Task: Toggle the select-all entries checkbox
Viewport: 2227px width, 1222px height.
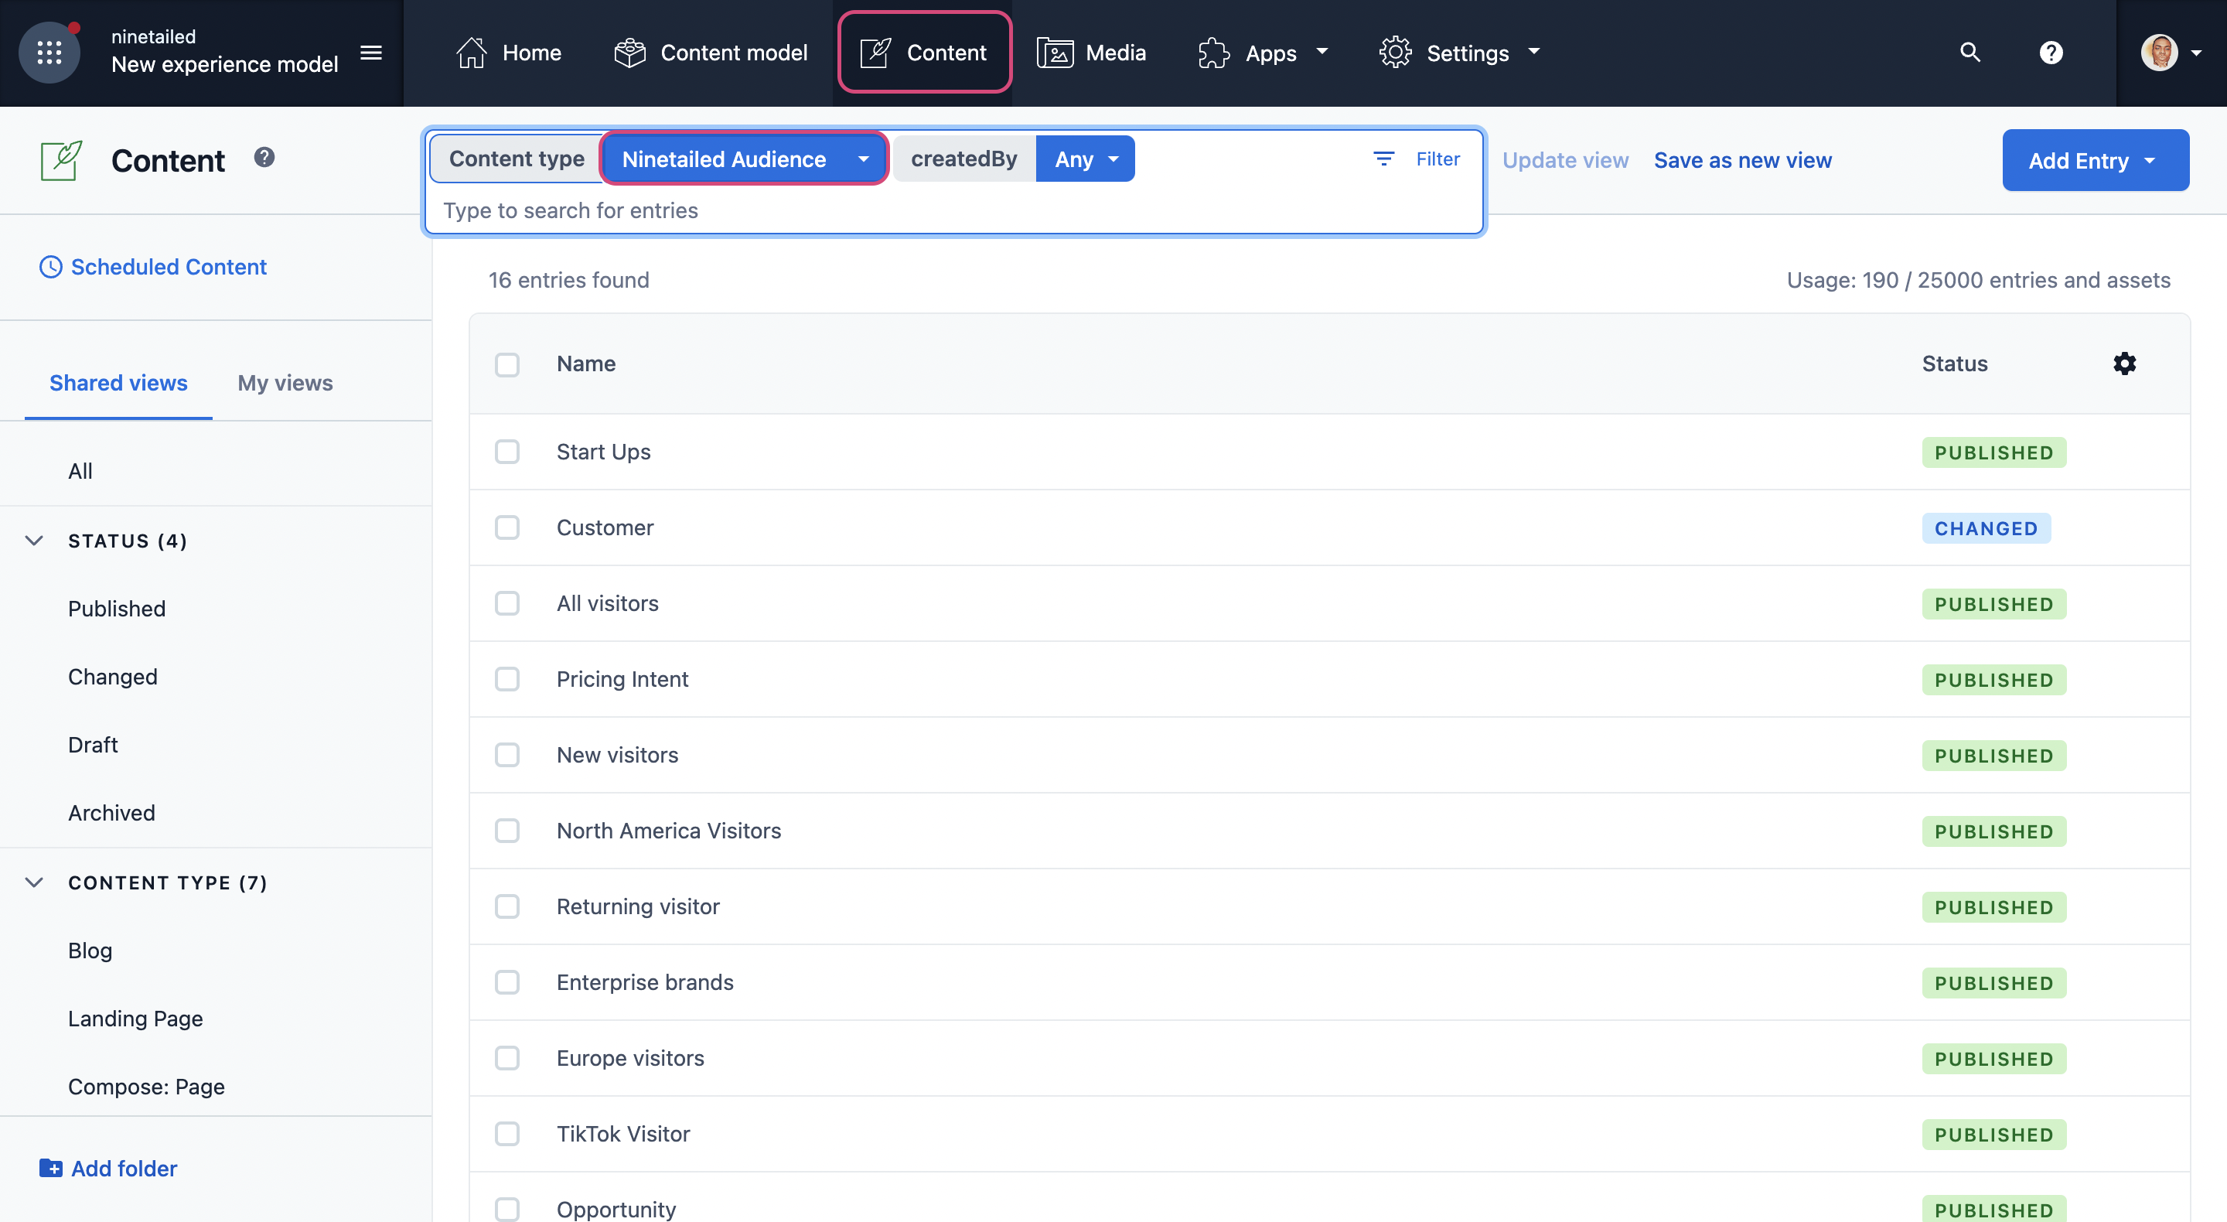Action: tap(507, 364)
